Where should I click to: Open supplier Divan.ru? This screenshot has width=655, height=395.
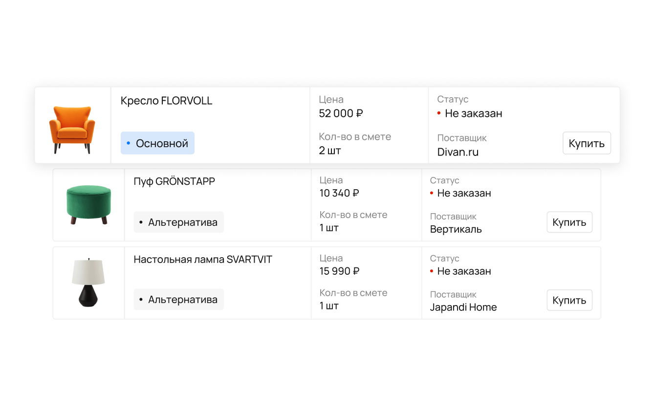[x=458, y=152]
